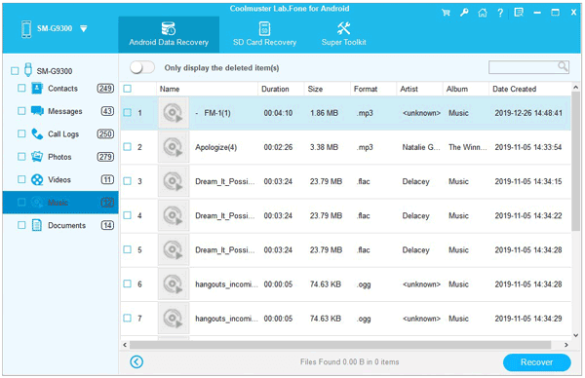Go to home via house icon

click(482, 13)
